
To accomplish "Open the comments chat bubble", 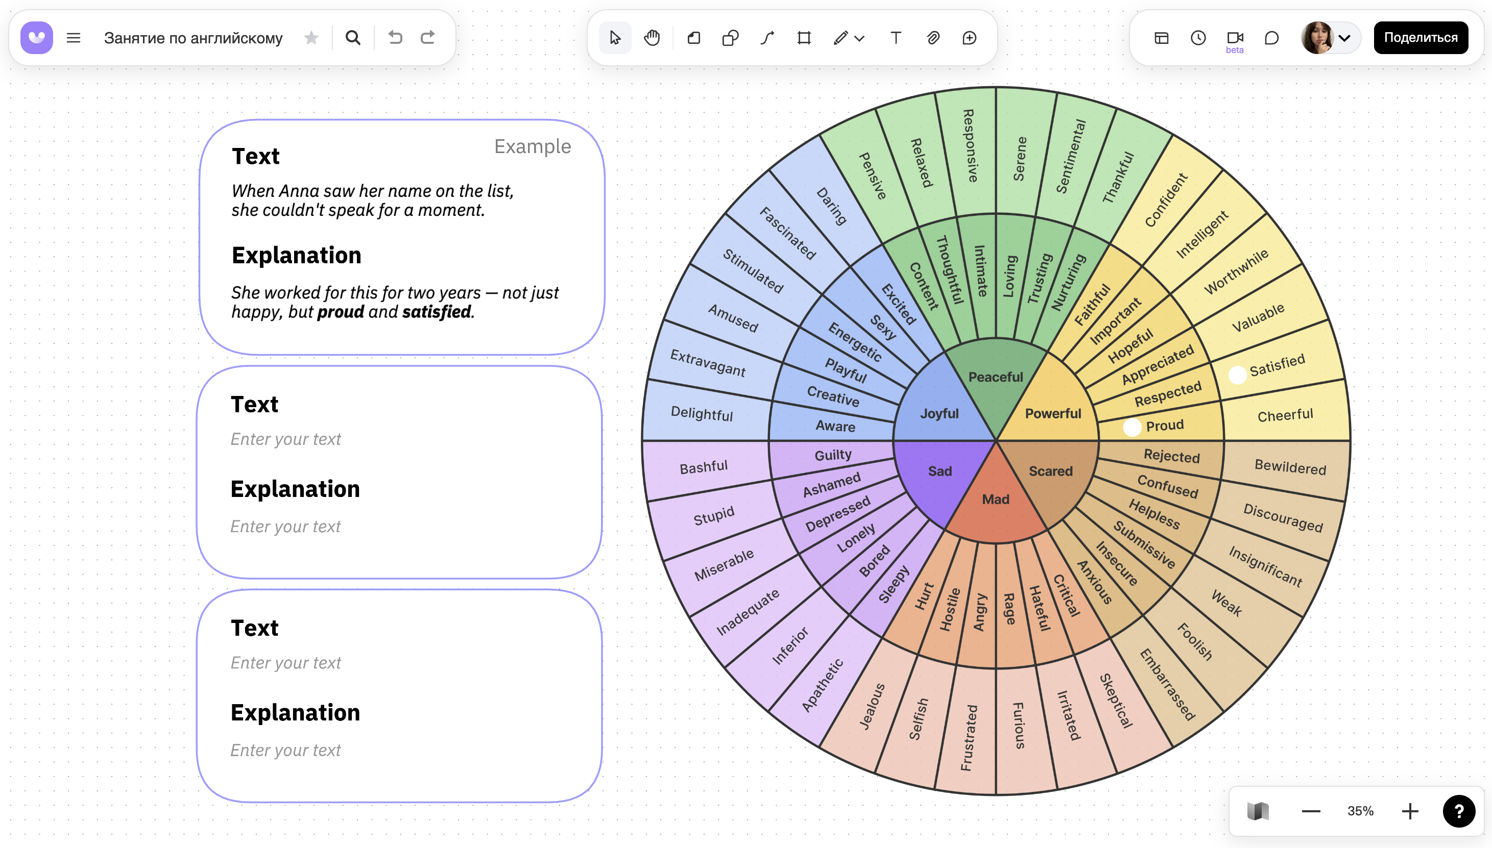I will [1272, 38].
